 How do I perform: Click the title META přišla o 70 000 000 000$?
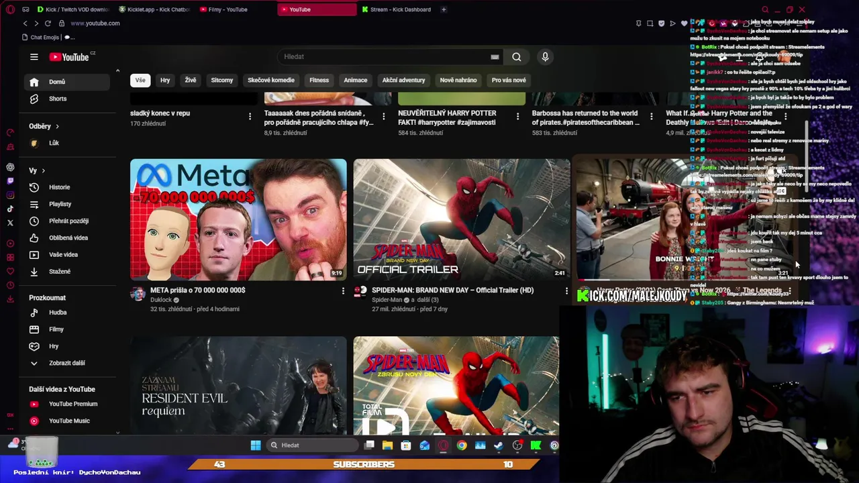pyautogui.click(x=198, y=290)
